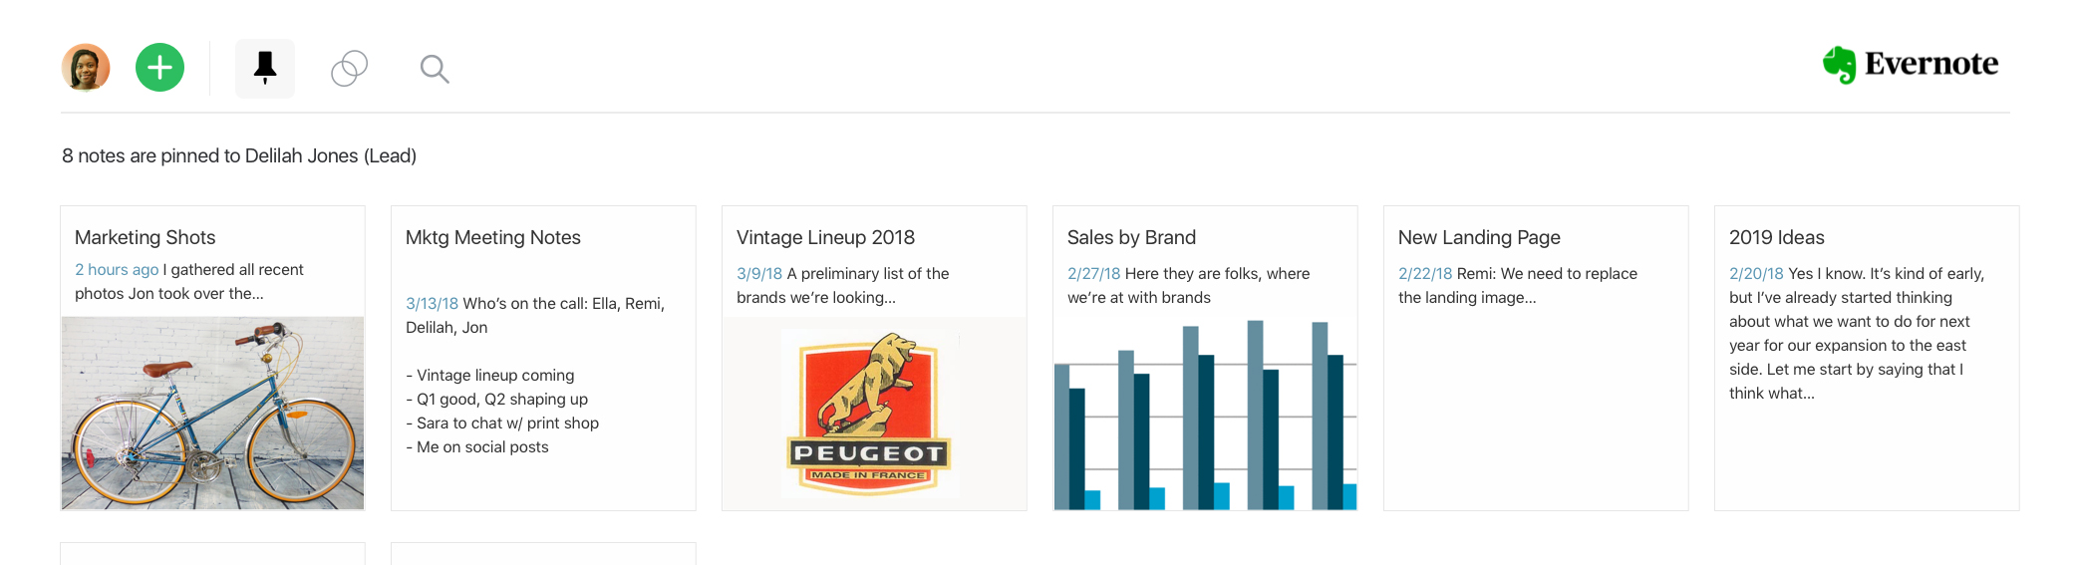Click the 2/20/18 date link
This screenshot has height=565, width=2073.
click(x=1756, y=273)
